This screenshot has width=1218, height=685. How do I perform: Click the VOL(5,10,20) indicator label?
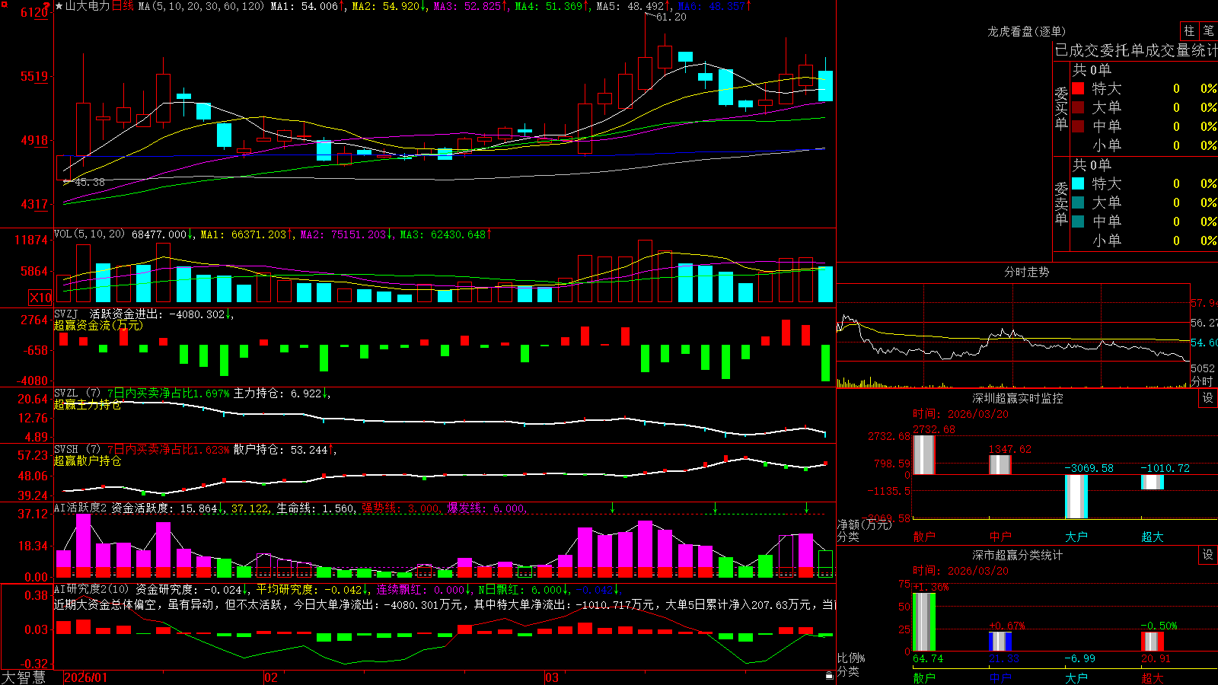point(90,234)
